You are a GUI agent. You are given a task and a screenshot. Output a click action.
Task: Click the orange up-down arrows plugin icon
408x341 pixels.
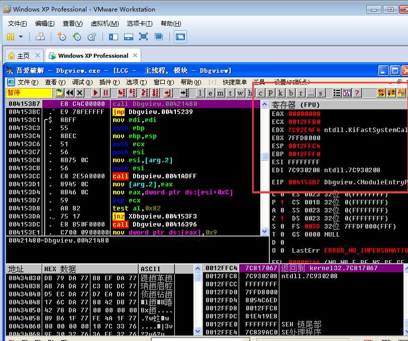391,93
